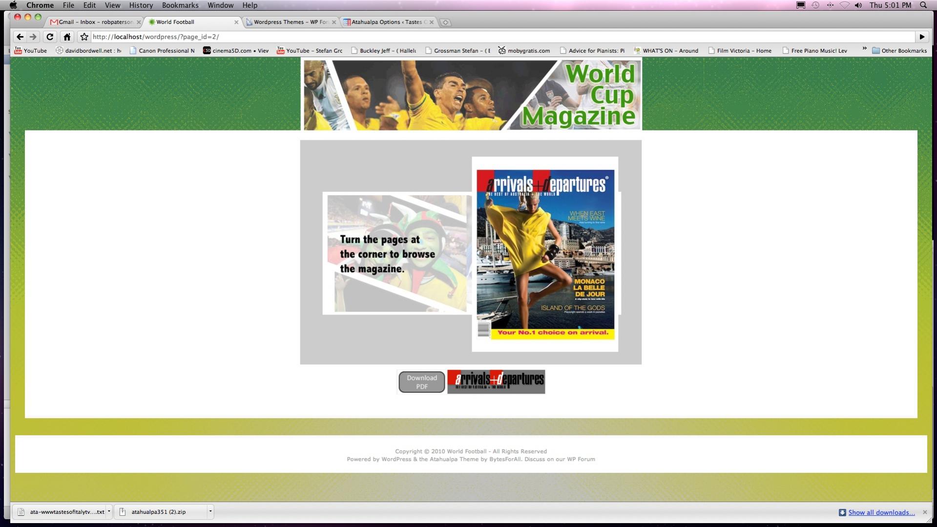Click Show all downloads link

881,512
